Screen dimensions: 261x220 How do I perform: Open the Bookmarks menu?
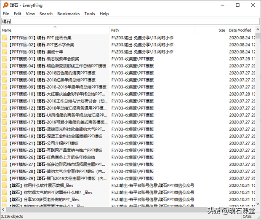(x=69, y=13)
